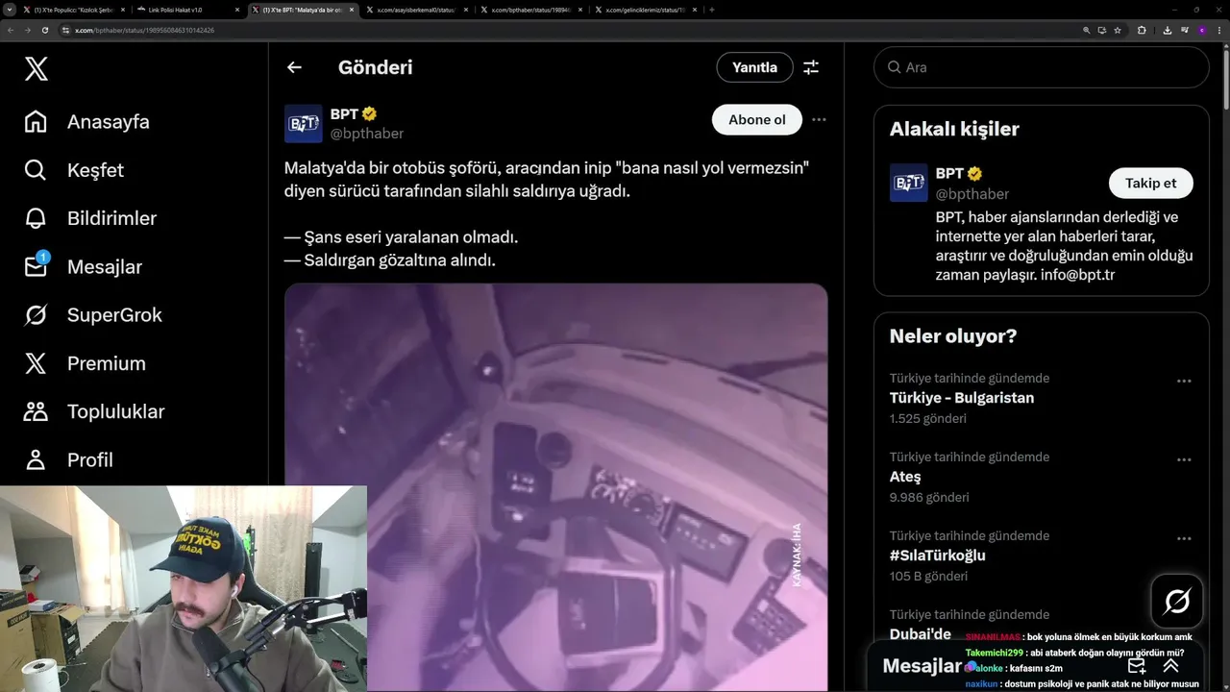Screen dimensions: 1230x692
Task: Open more options for Ateş trend
Action: [1184, 459]
